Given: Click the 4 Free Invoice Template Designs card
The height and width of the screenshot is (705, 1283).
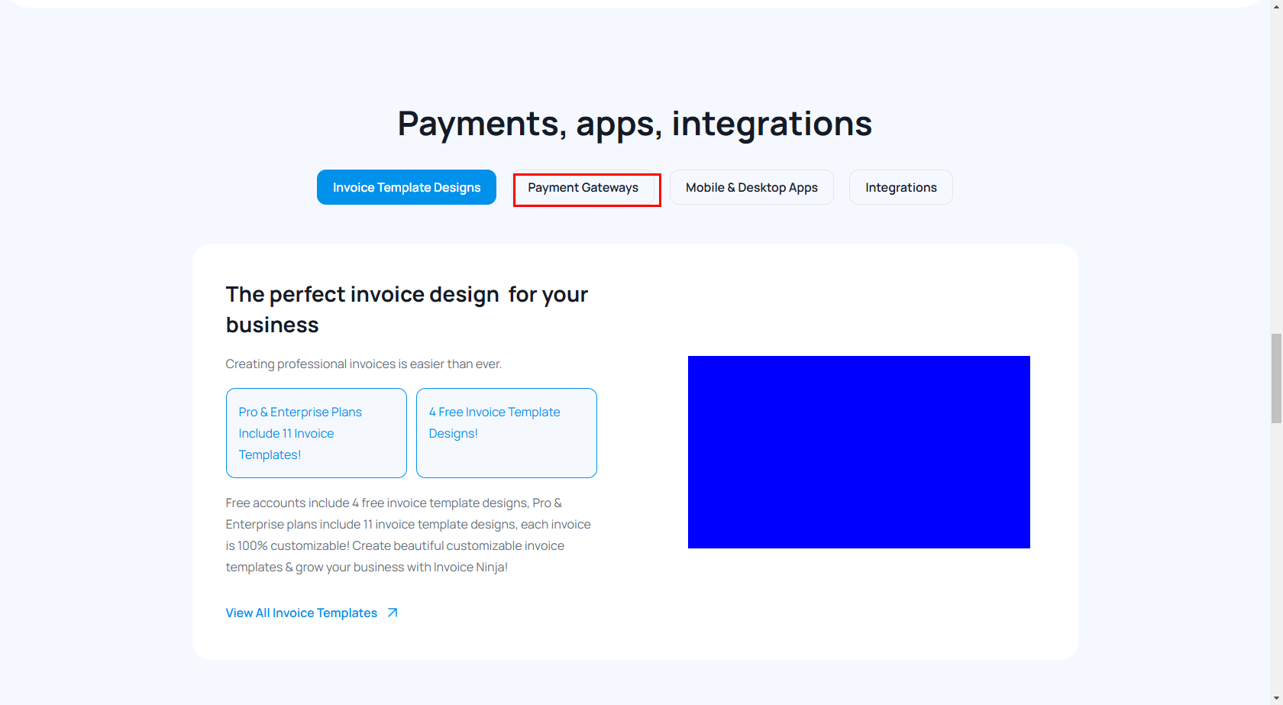Looking at the screenshot, I should tap(506, 433).
